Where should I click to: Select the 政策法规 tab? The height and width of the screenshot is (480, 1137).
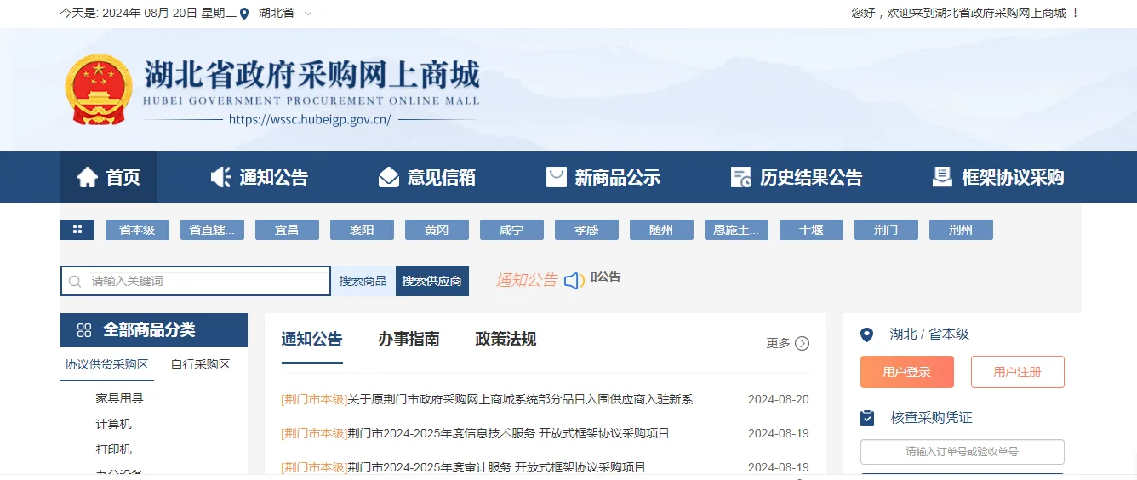(506, 340)
